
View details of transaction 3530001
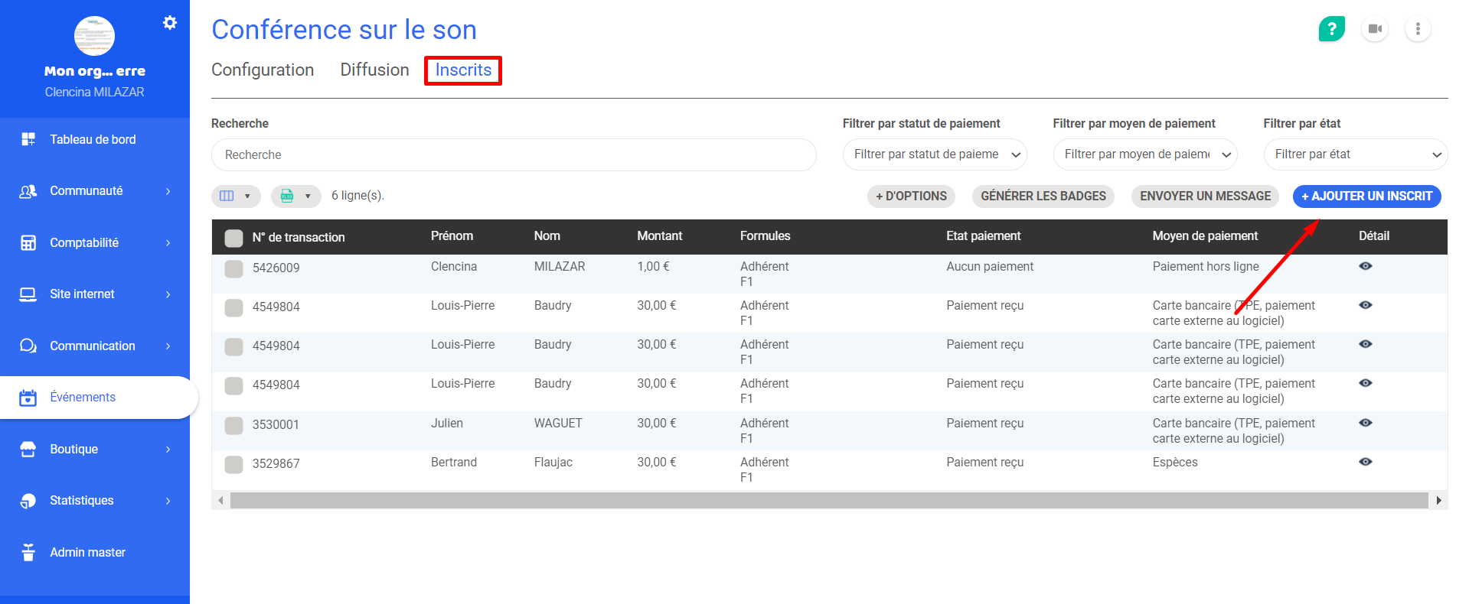tap(1365, 423)
